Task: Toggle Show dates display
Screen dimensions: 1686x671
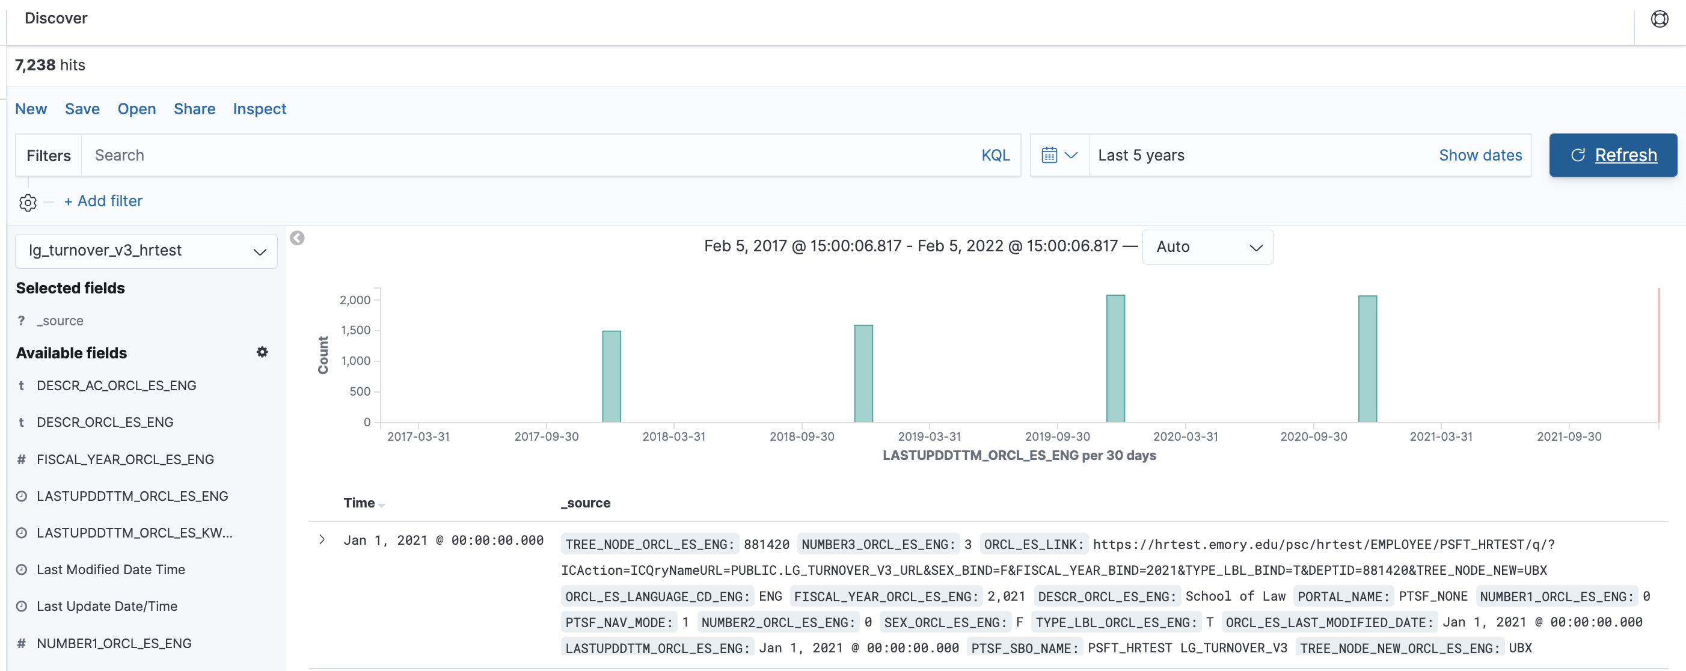Action: click(1480, 155)
